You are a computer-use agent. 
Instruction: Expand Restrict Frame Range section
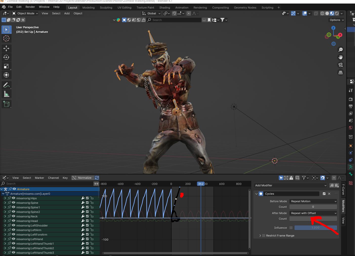click(260, 236)
